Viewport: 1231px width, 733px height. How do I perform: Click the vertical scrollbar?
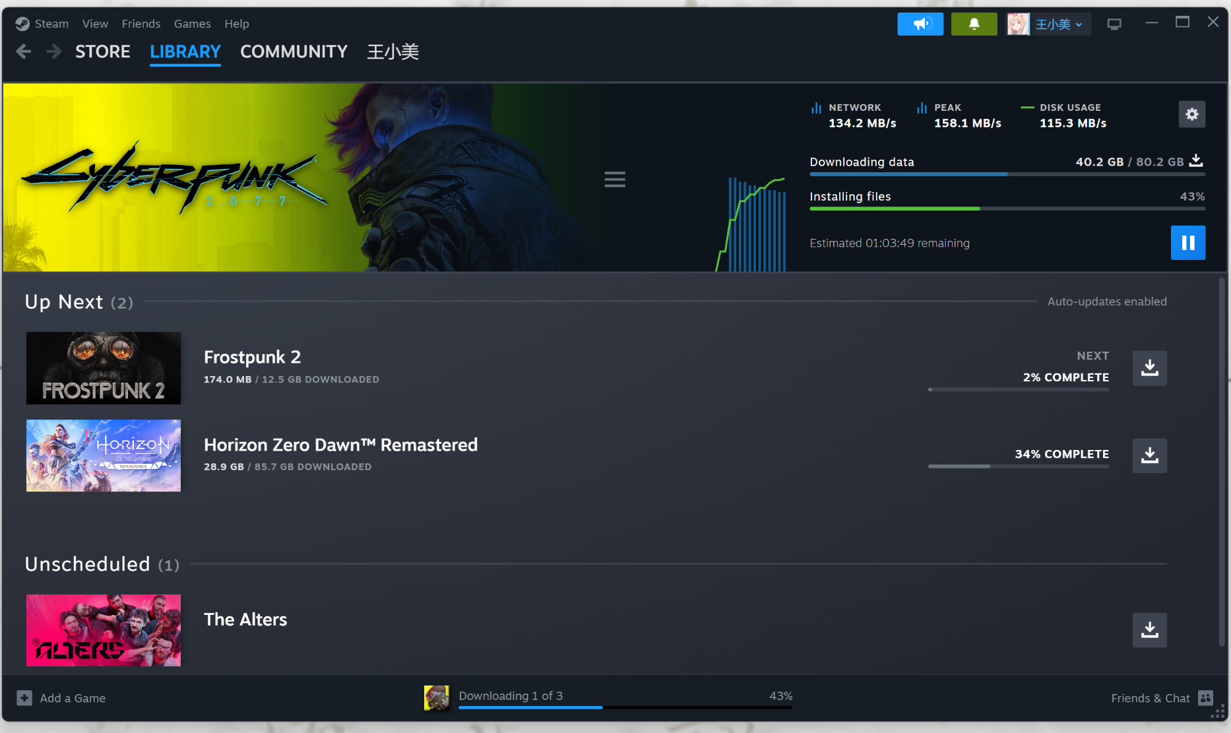1222,462
